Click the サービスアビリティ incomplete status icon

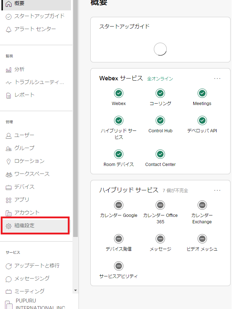click(x=119, y=266)
